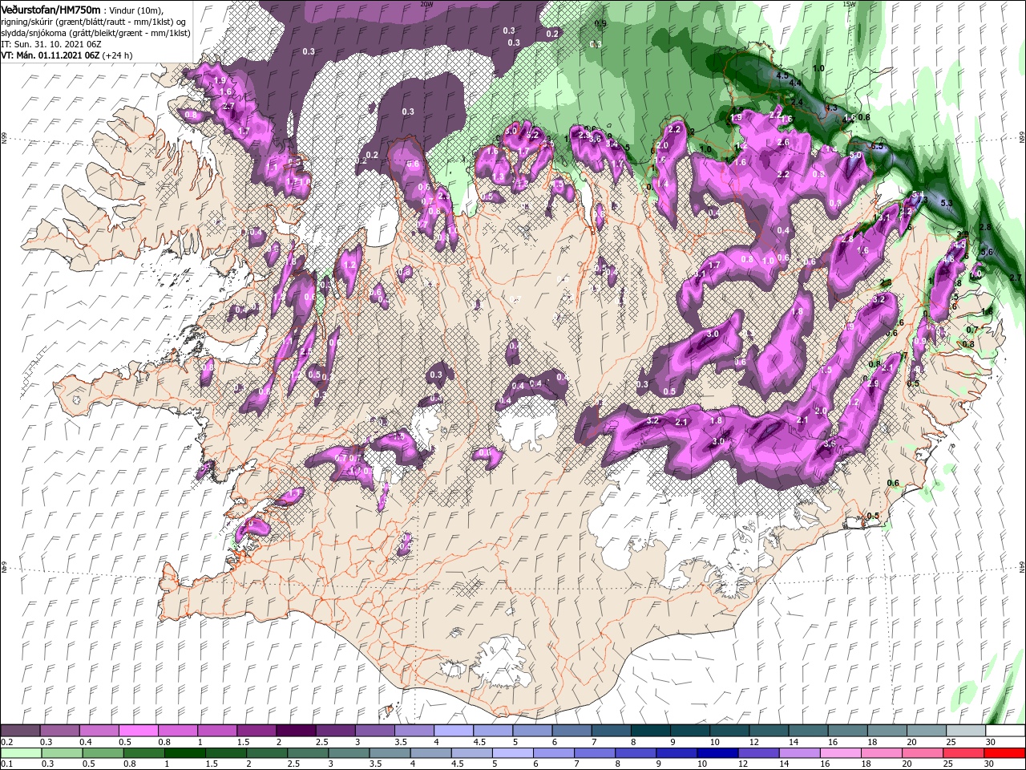
Task: Pick the darkest green lower swatch starting at 1
Action: click(x=184, y=752)
